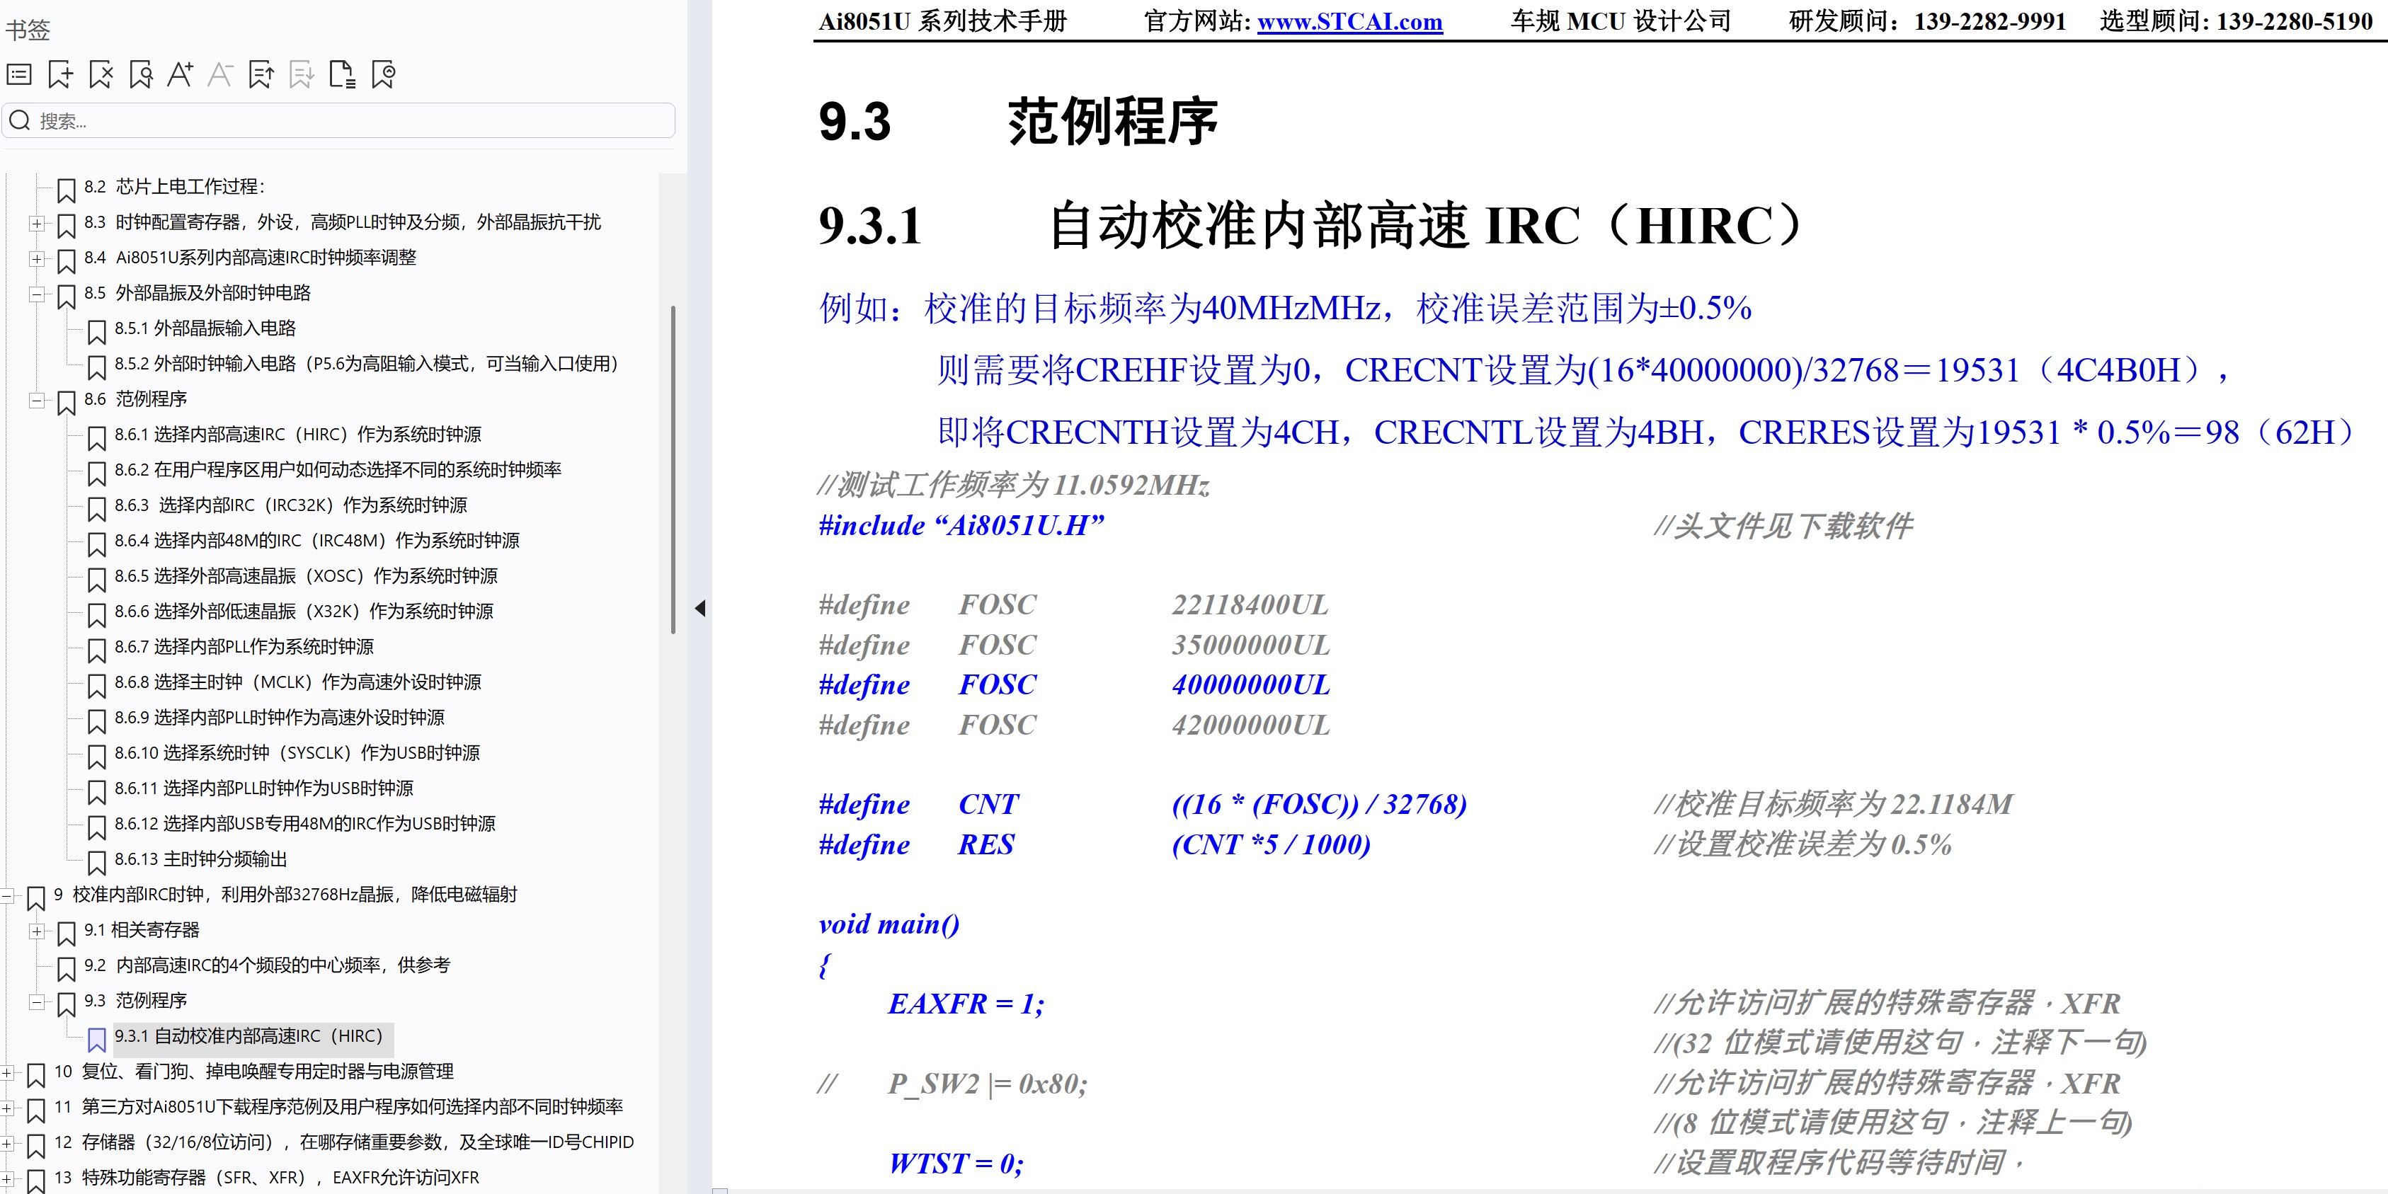Select the bookmark list options icon
This screenshot has width=2388, height=1194.
19,74
